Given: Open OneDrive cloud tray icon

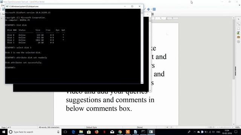Looking at the screenshot, I should point(198,132).
